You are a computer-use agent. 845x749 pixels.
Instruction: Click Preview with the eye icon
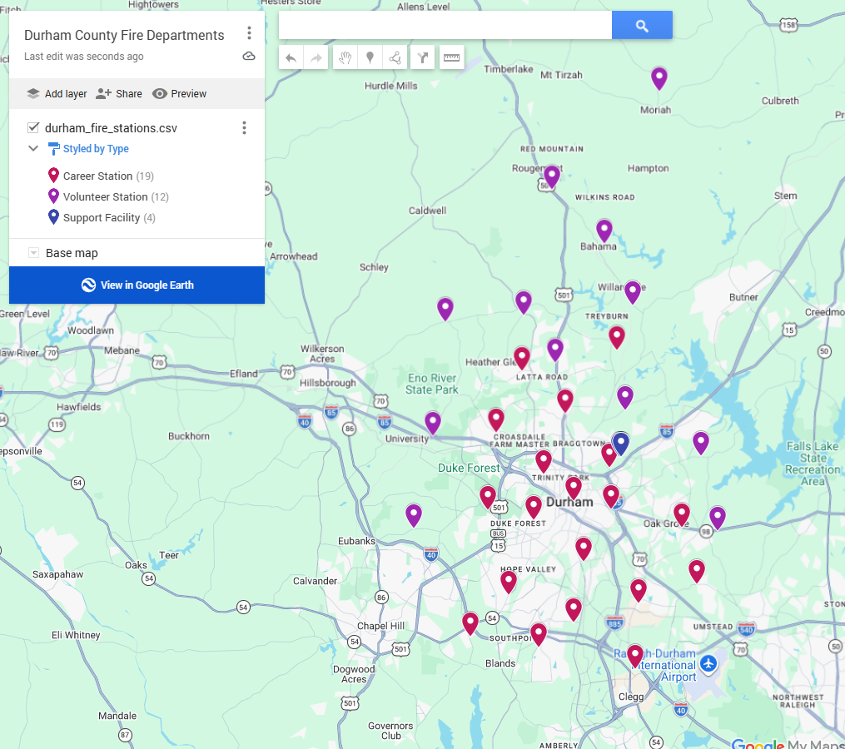pos(180,94)
